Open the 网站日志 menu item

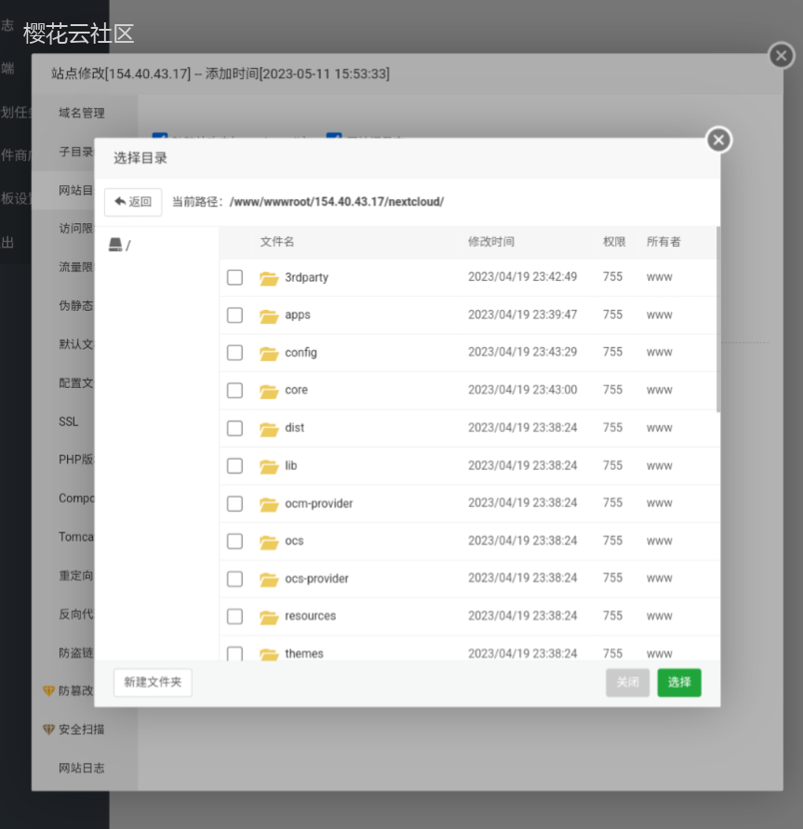[82, 769]
